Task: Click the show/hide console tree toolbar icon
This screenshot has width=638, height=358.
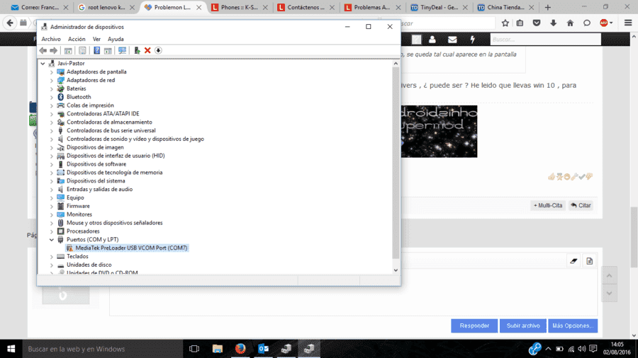Action: tap(68, 50)
